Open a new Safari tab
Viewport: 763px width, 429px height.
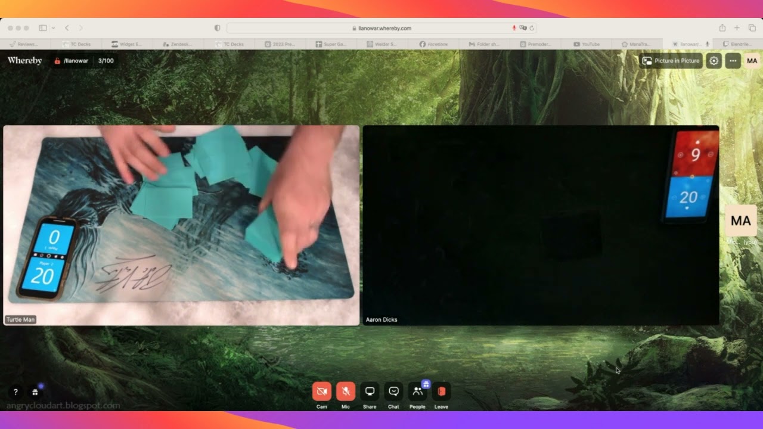(x=737, y=28)
